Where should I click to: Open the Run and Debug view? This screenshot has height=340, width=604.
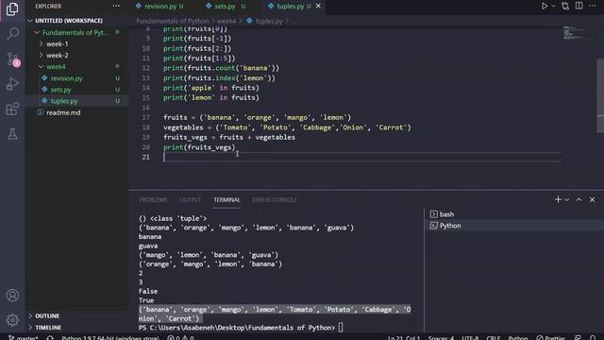click(x=12, y=84)
